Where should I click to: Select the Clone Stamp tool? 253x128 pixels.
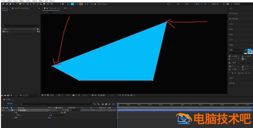point(41,4)
